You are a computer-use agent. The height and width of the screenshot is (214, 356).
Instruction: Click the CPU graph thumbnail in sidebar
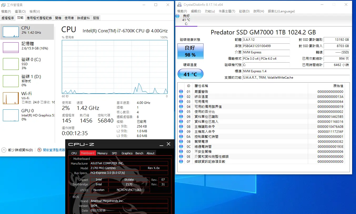click(11, 32)
